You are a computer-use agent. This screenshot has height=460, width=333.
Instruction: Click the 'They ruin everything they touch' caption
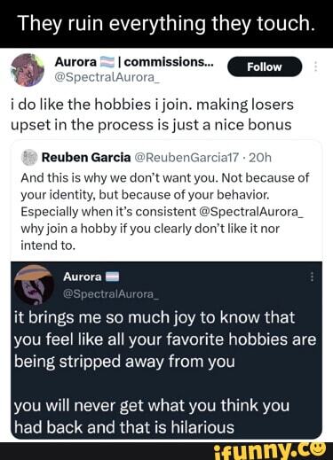166,24
